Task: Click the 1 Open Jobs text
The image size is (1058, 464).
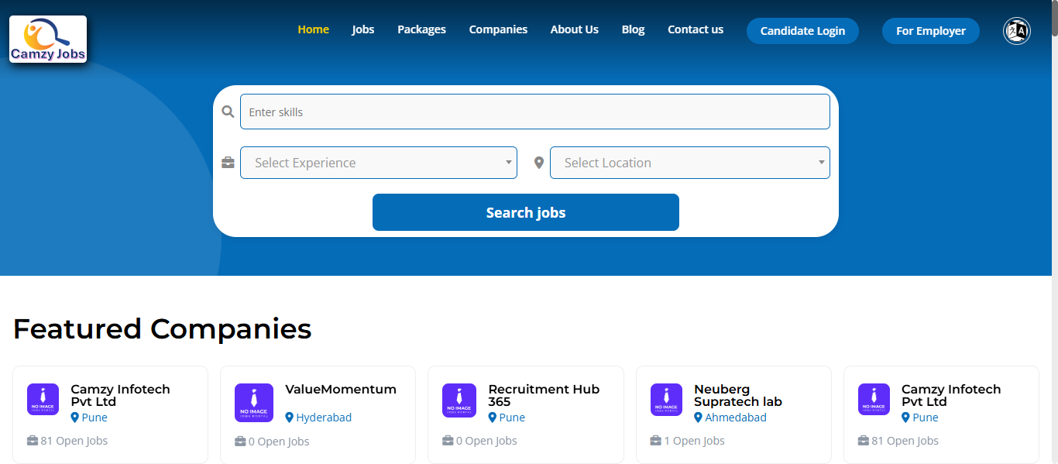Action: (x=695, y=441)
